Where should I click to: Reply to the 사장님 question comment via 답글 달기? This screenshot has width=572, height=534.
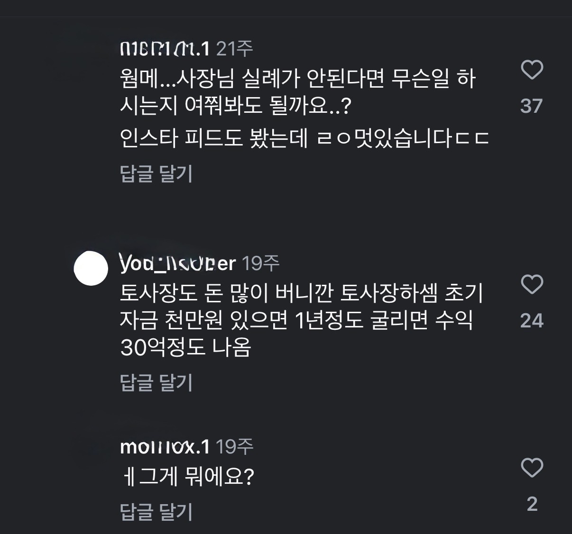click(x=156, y=173)
